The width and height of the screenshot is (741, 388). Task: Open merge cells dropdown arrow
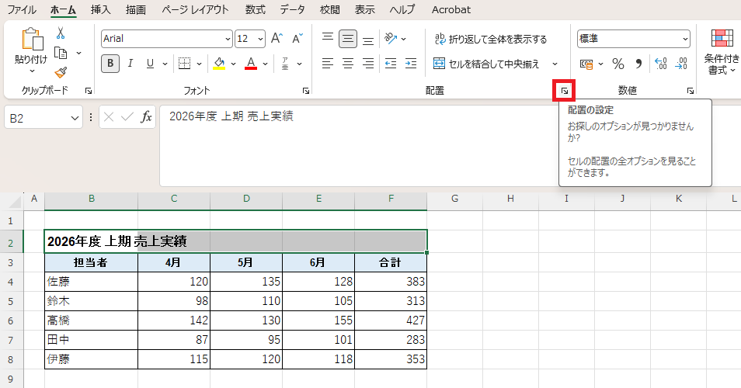point(555,64)
